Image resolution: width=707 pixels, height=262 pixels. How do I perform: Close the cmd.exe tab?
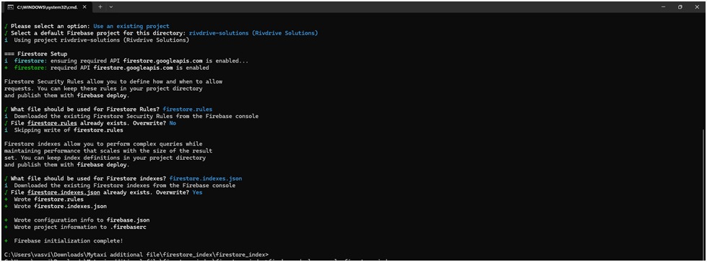click(x=86, y=7)
